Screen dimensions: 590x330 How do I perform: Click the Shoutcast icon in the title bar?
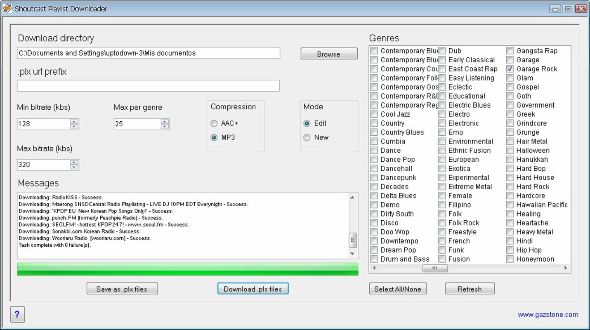[7, 8]
